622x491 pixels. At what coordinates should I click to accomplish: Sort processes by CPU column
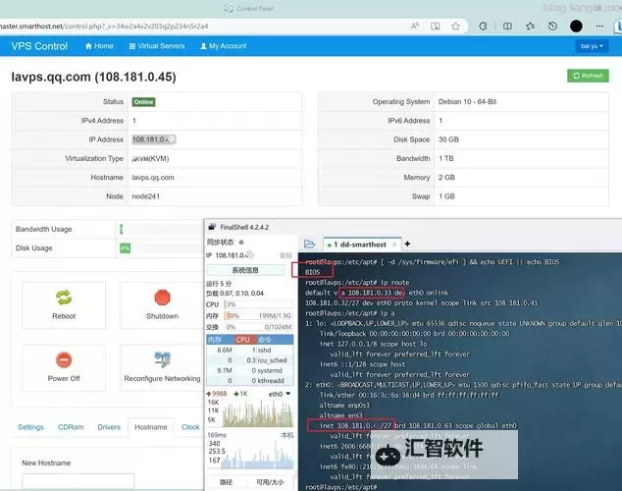click(244, 340)
